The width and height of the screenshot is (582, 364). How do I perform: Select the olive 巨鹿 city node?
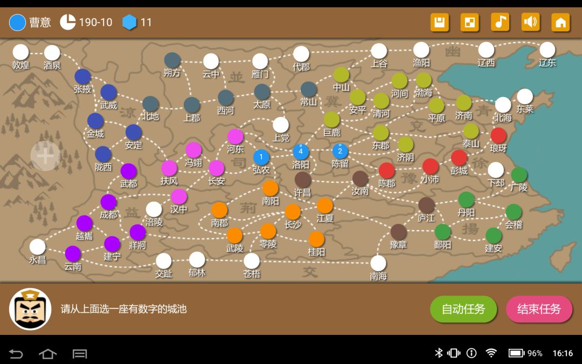[x=332, y=120]
